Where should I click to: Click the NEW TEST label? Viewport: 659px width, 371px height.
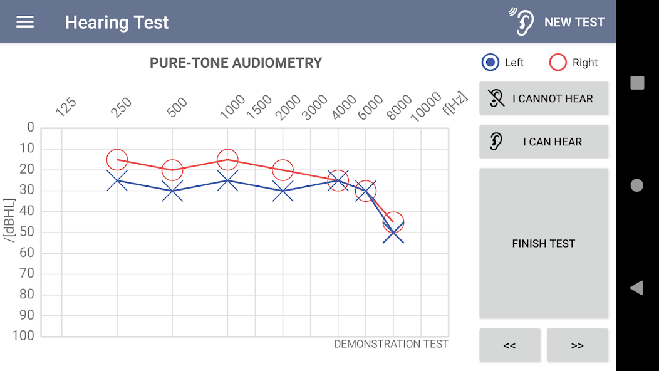(574, 22)
